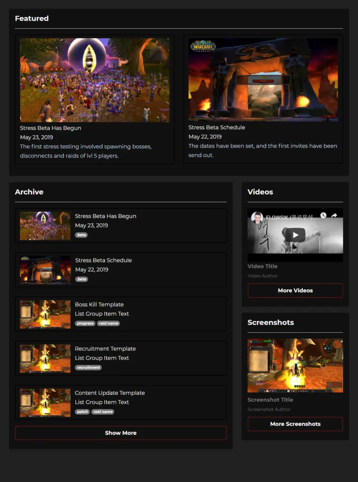
Task: Select beta tag under Stress Beta Schedule
Action: click(x=81, y=279)
